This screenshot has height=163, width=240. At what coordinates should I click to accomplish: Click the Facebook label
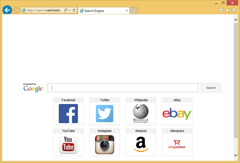[x=68, y=100]
